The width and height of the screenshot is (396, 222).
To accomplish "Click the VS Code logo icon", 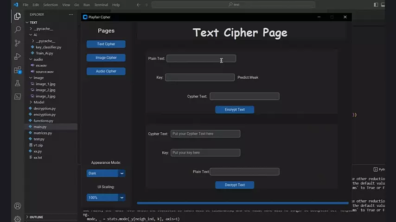I will point(16,5).
